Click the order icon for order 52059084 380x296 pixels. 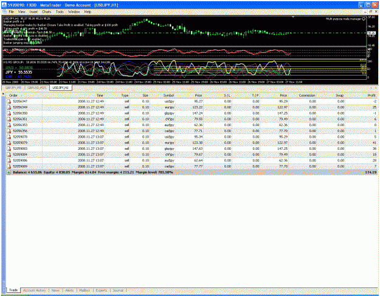[x=9, y=155]
